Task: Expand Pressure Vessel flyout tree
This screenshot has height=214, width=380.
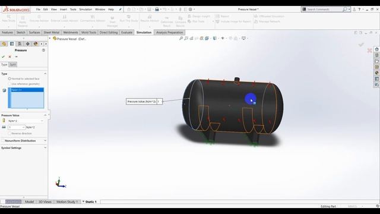Action: tap(50, 39)
